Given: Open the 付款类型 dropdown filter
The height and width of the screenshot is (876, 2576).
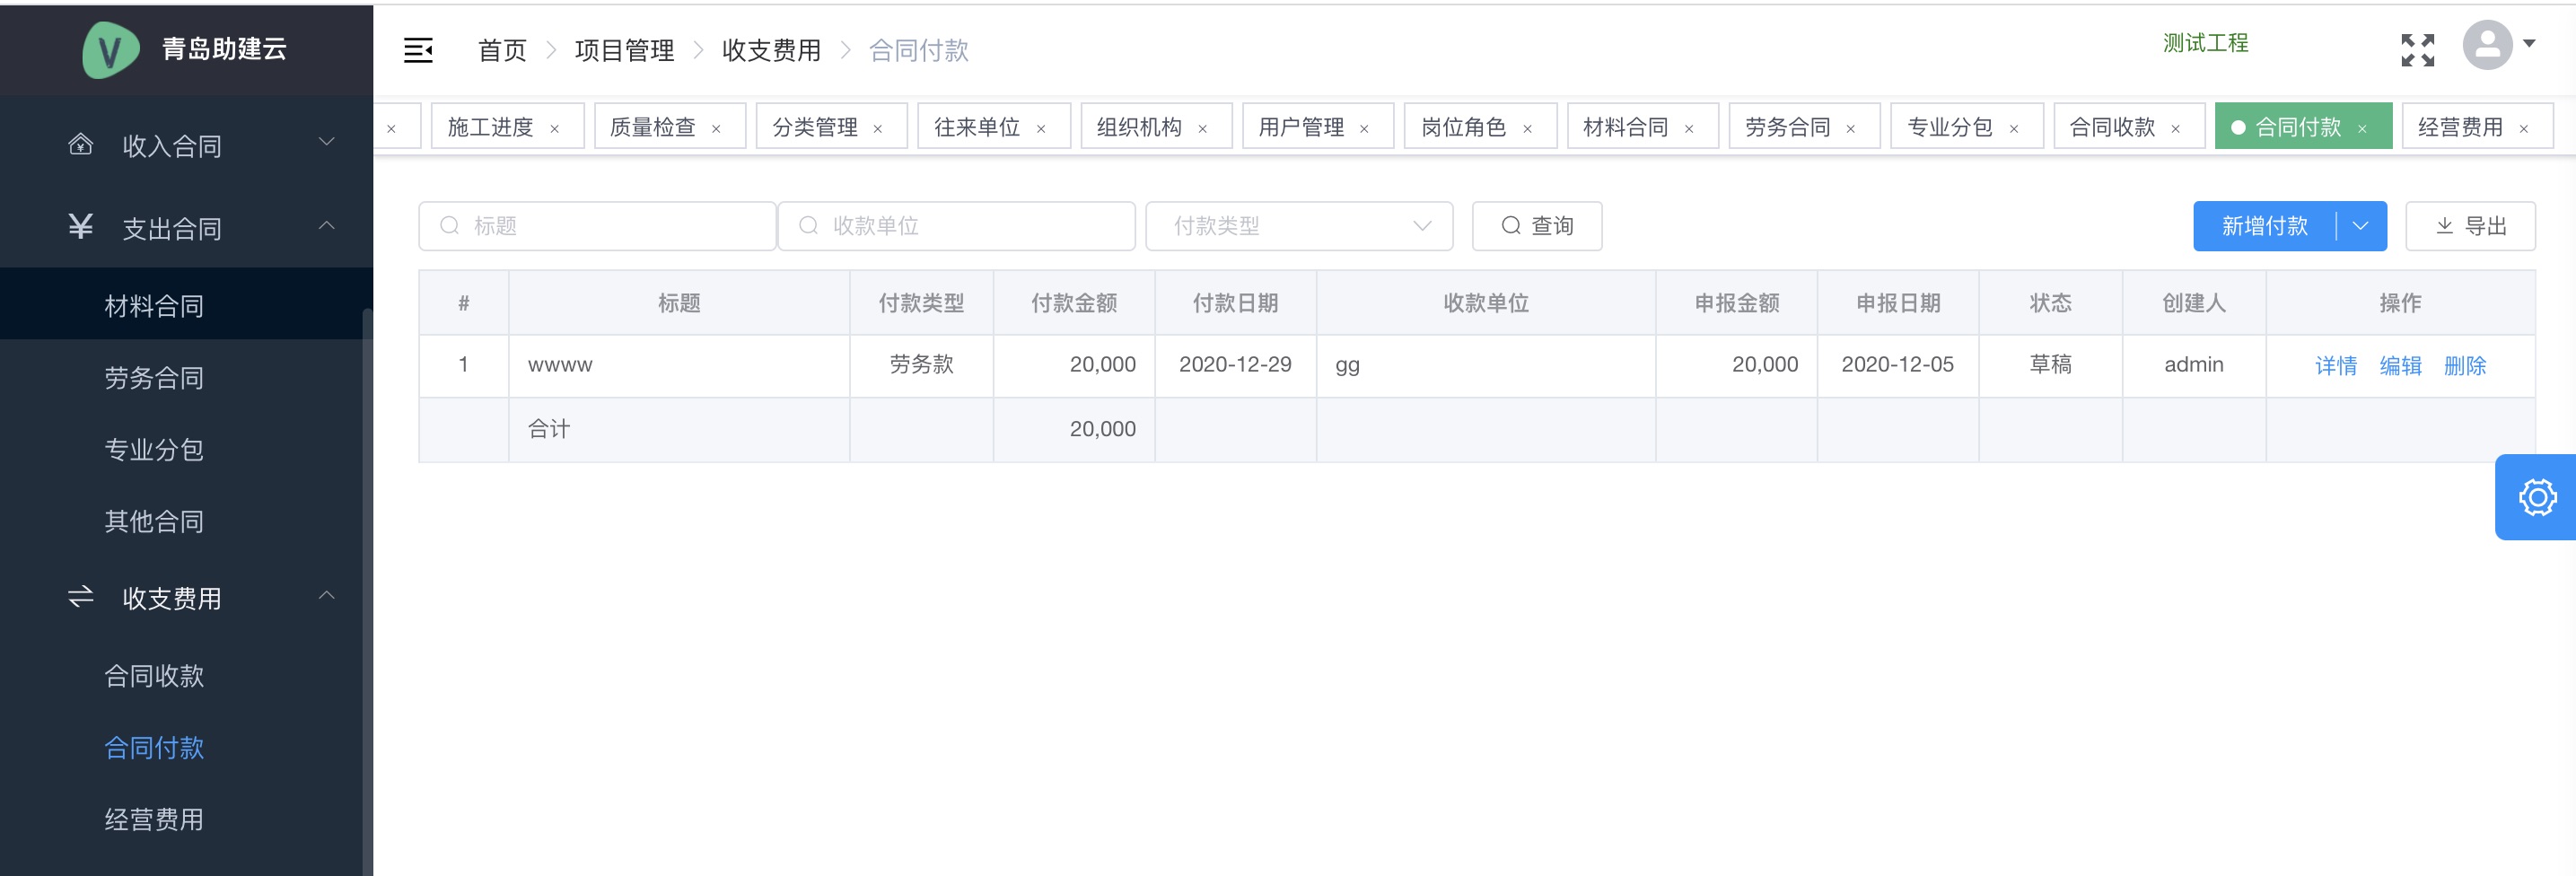Looking at the screenshot, I should [x=1298, y=226].
